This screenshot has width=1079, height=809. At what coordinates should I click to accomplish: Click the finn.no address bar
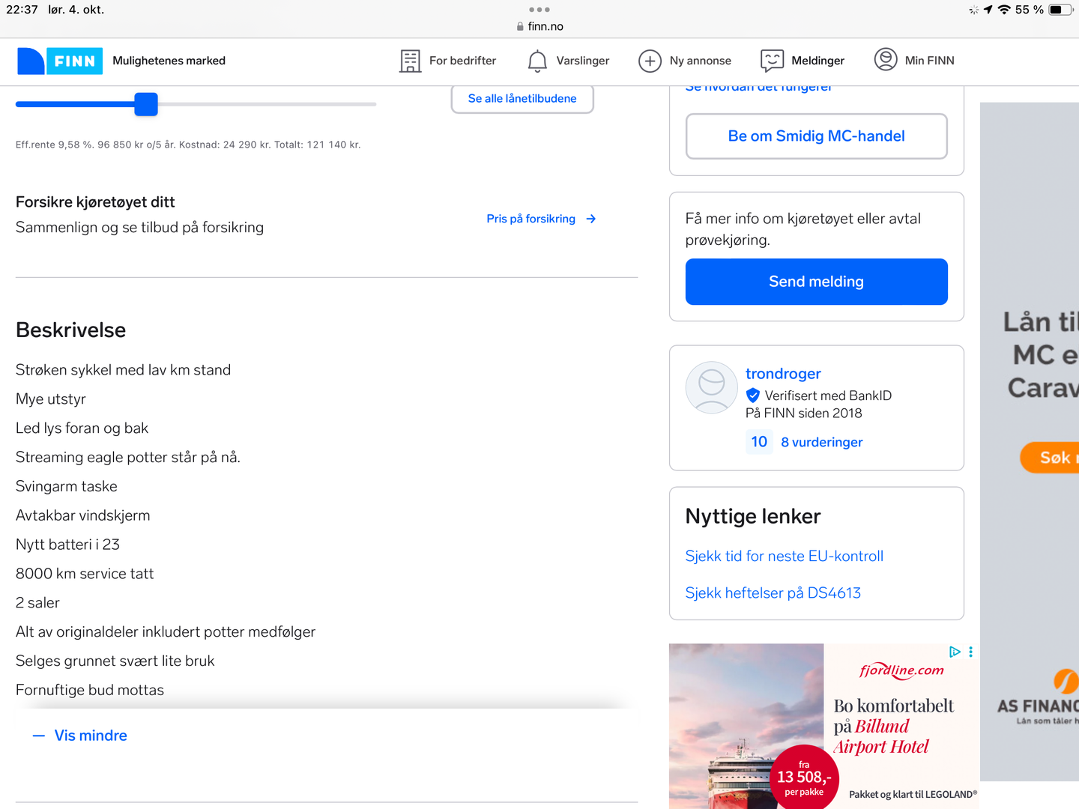[539, 26]
